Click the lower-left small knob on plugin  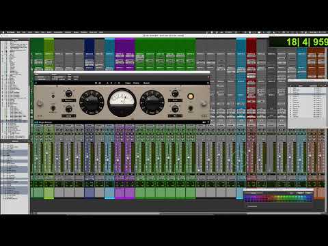tap(68, 109)
